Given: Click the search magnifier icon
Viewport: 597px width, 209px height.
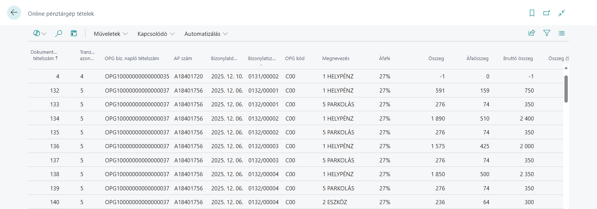Looking at the screenshot, I should tap(58, 34).
